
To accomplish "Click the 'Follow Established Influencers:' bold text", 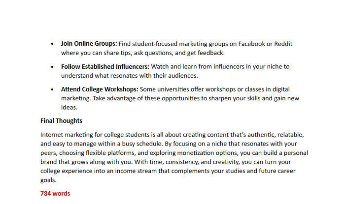I will pyautogui.click(x=105, y=66).
